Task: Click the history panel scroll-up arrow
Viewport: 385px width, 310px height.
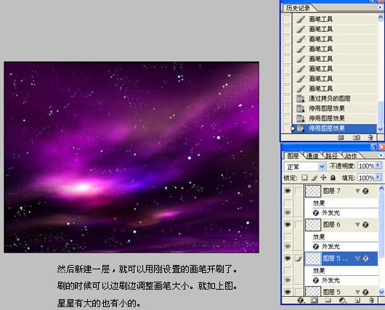Action: coord(381,17)
